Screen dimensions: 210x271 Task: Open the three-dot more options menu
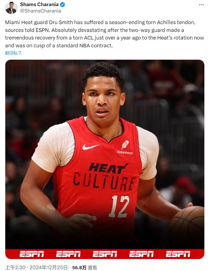pyautogui.click(x=201, y=5)
